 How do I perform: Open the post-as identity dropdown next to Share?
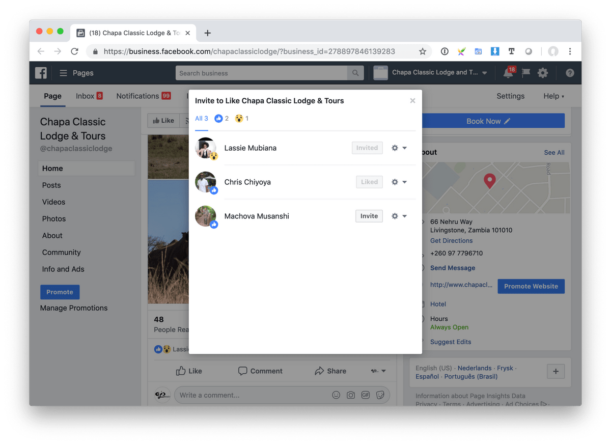pyautogui.click(x=378, y=371)
